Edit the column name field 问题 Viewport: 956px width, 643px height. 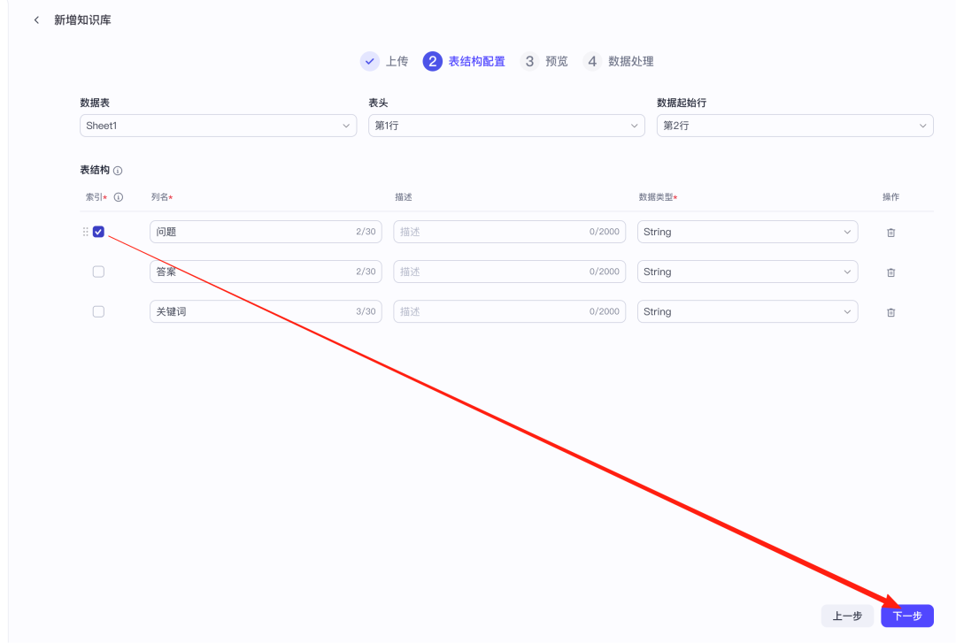click(266, 232)
